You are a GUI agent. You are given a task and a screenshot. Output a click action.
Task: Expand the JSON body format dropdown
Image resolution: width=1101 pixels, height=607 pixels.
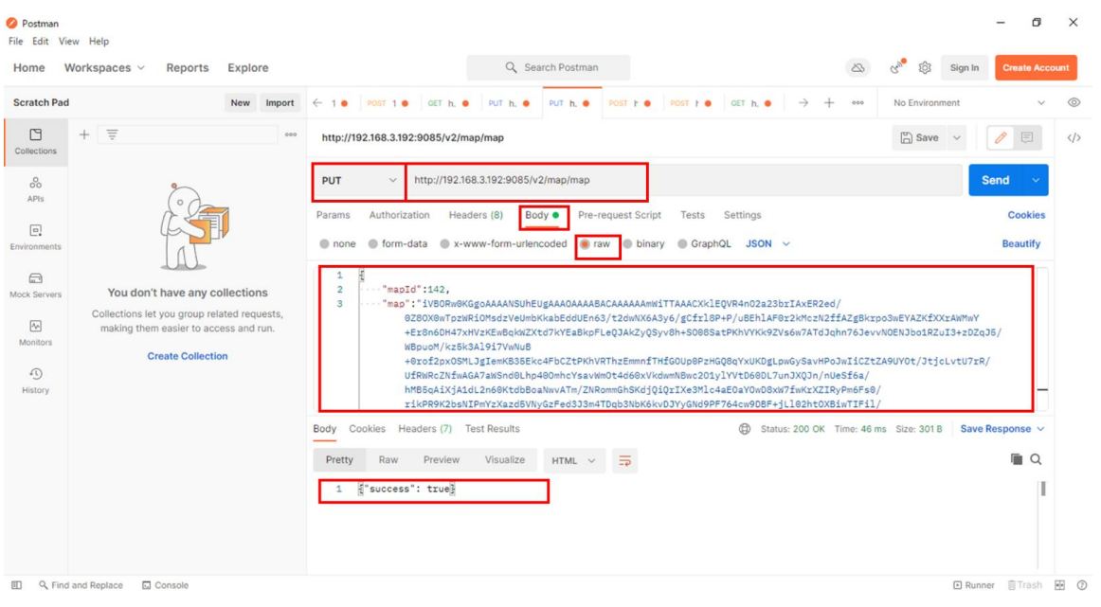click(x=767, y=244)
